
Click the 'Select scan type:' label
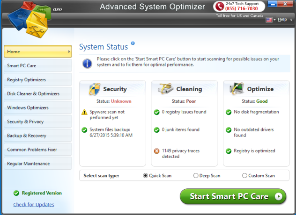pyautogui.click(x=101, y=176)
